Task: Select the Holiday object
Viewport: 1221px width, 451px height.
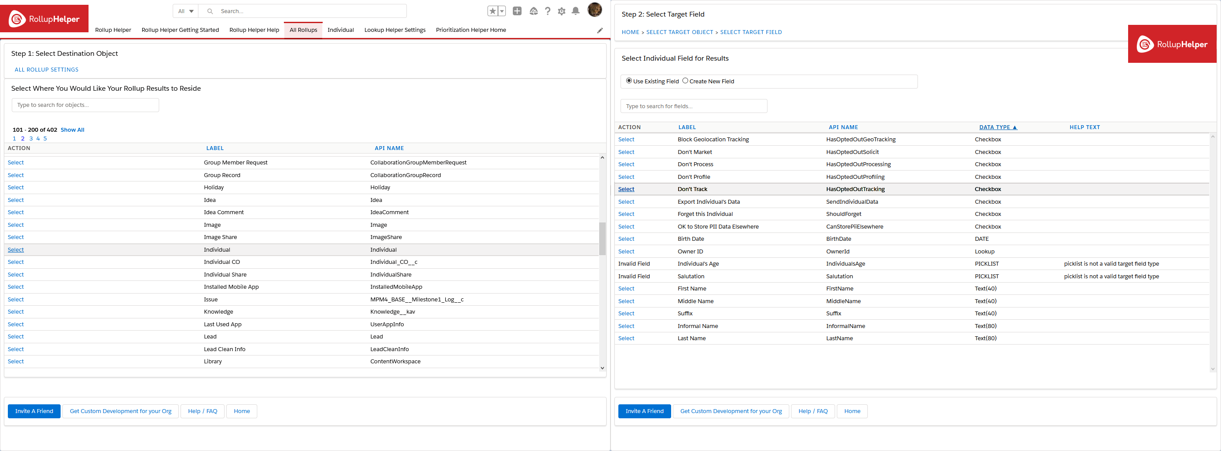Action: pos(16,187)
